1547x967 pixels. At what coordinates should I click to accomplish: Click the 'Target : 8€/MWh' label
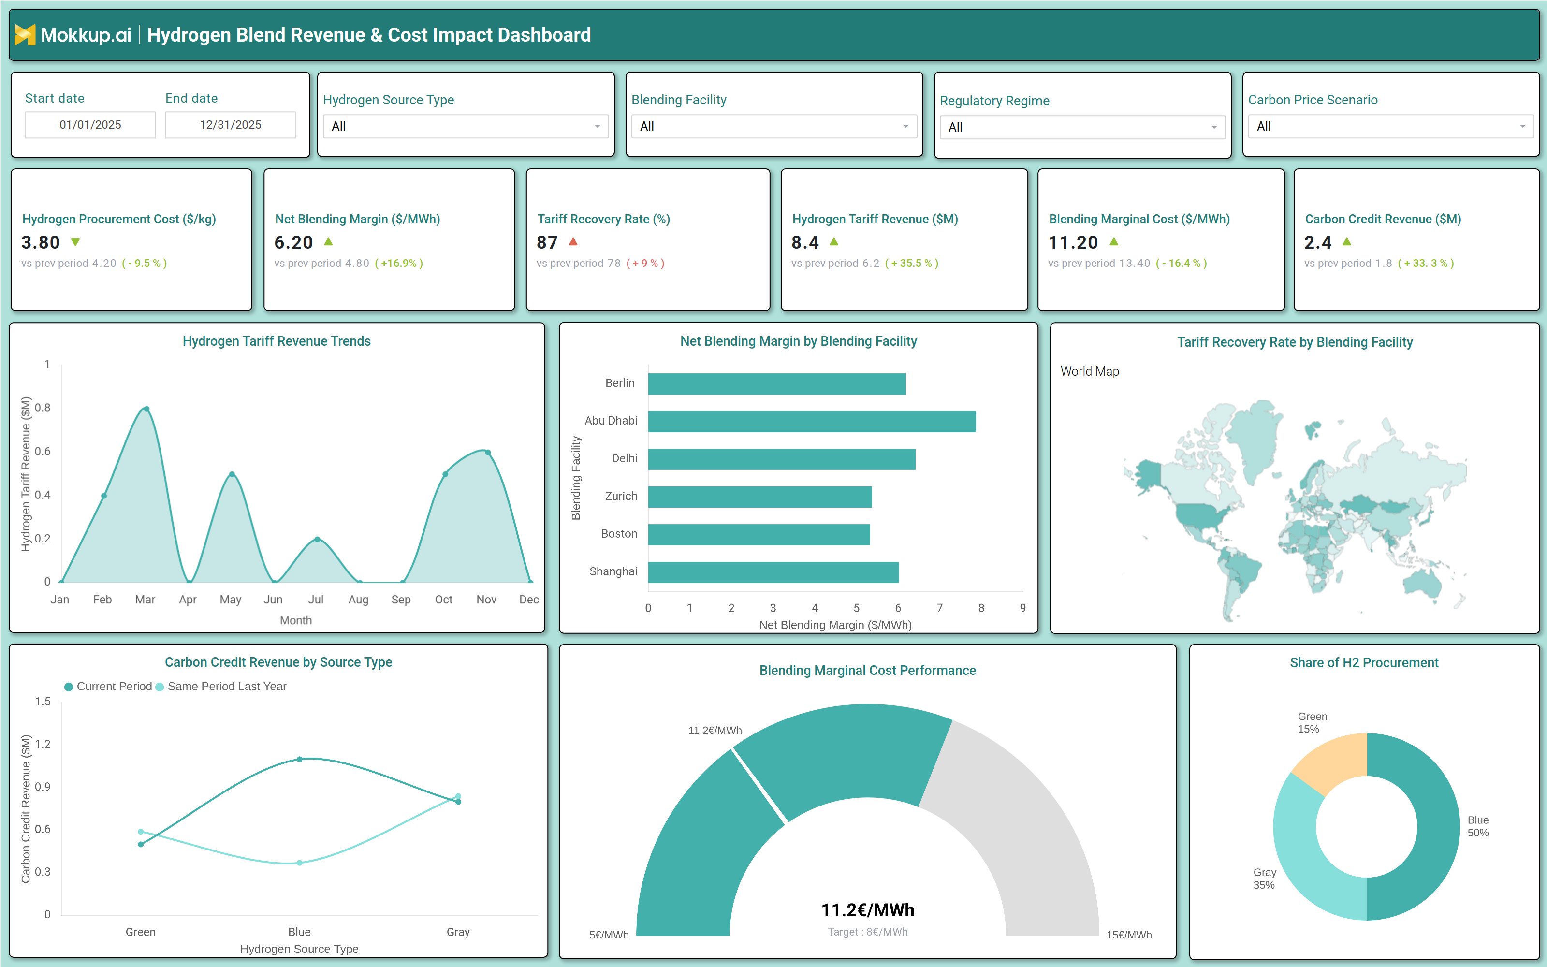pos(867,932)
